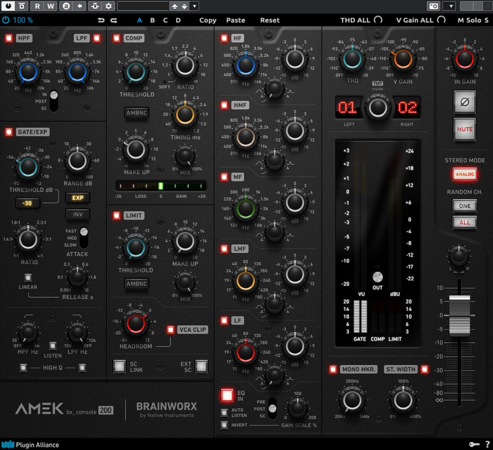Click the redo arrow in the toolbar
Image resolution: width=493 pixels, height=450 pixels.
tap(114, 20)
